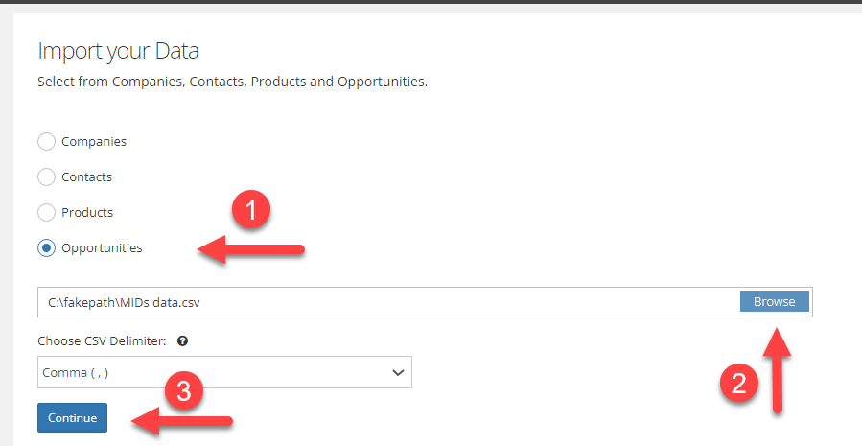Click the red upward arrow below Browse

pyautogui.click(x=777, y=370)
